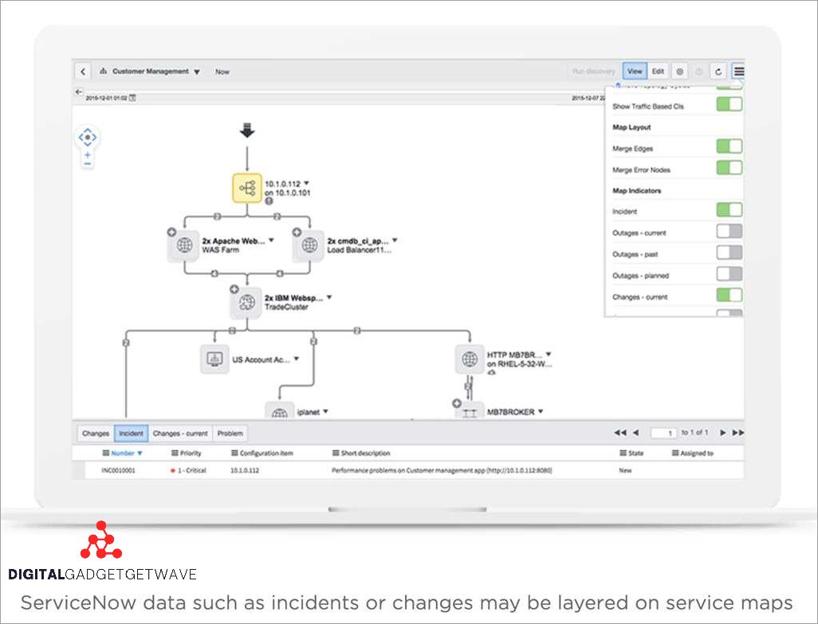
Task: Switch to the Changes tab
Action: [x=96, y=434]
